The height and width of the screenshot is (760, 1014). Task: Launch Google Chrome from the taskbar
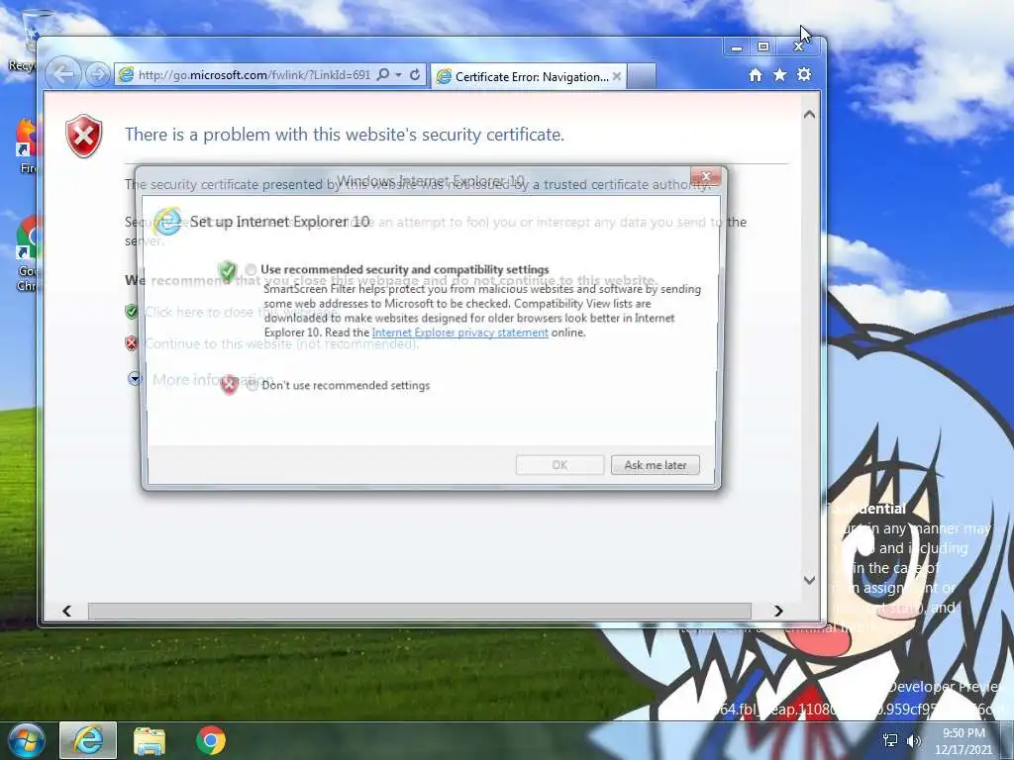211,740
